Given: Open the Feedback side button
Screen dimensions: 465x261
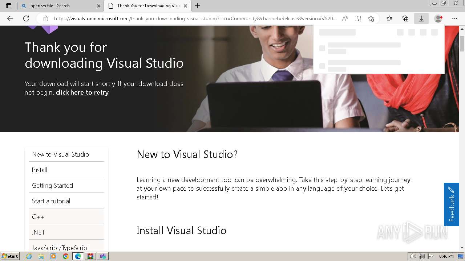Looking at the screenshot, I should [451, 204].
